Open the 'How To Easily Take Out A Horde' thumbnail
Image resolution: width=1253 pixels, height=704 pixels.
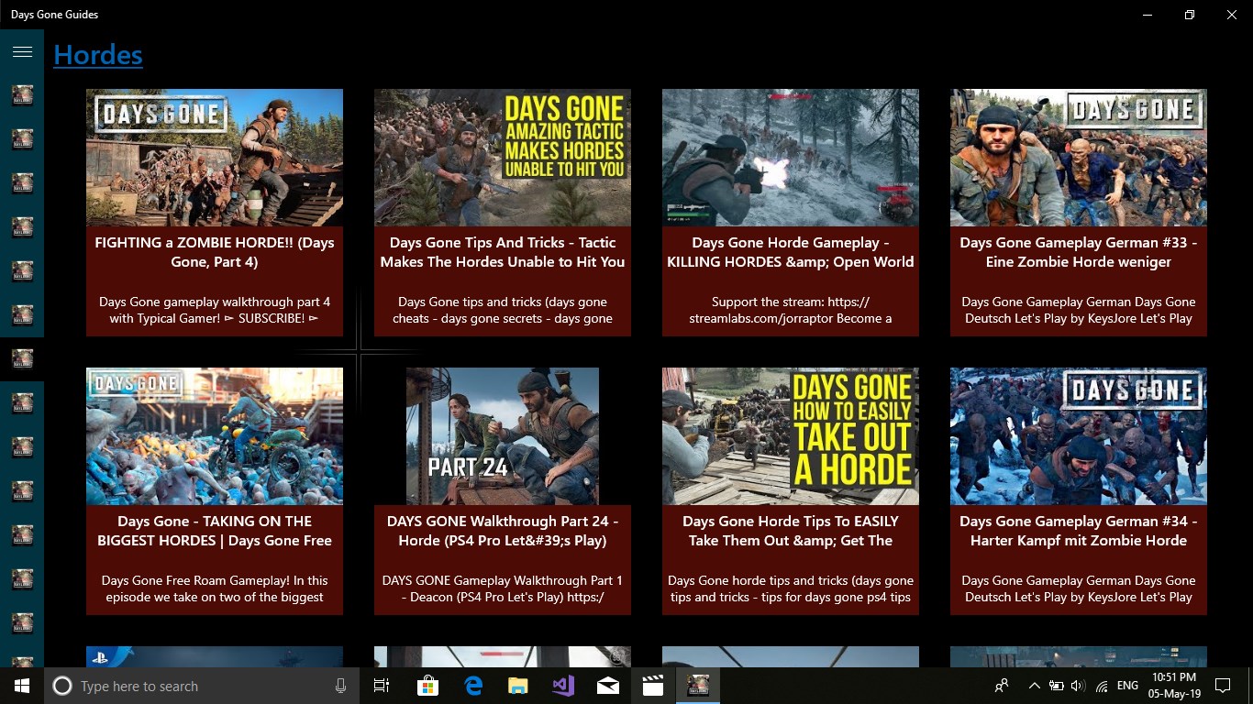(x=791, y=436)
